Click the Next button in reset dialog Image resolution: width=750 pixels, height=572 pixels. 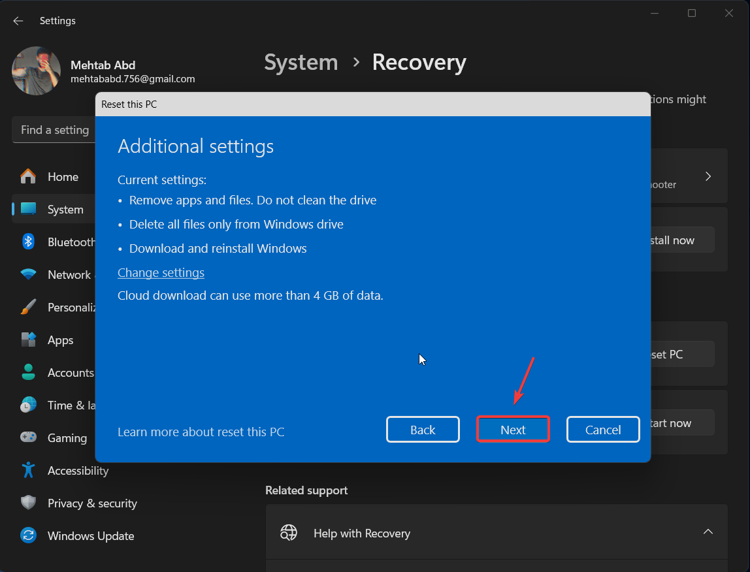513,430
